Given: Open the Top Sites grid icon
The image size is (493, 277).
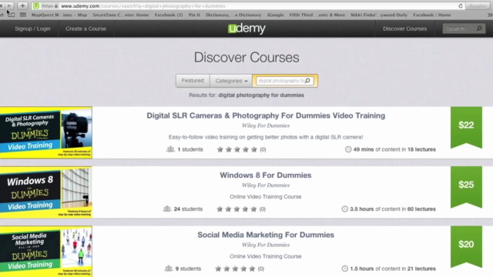Looking at the screenshot, I should click(22, 15).
